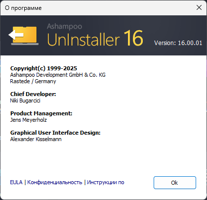Click Ashampoo Development GmbH & Co. KG line

click(58, 75)
